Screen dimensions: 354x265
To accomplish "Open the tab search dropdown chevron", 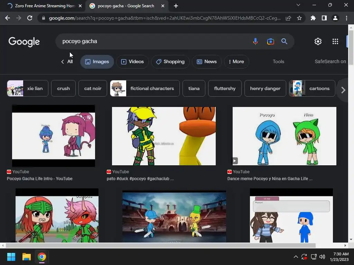I will (x=298, y=5).
